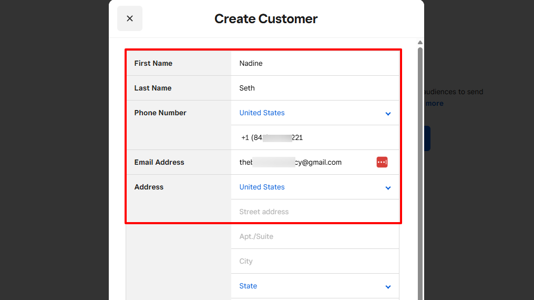Click the City field

[315, 261]
